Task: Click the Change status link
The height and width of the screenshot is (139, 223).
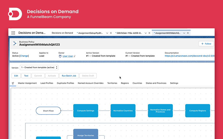Action: [x=24, y=56]
